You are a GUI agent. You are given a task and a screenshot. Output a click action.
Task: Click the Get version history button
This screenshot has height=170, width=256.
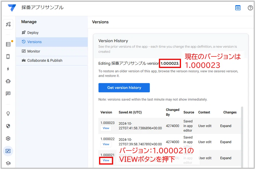pos(124,88)
